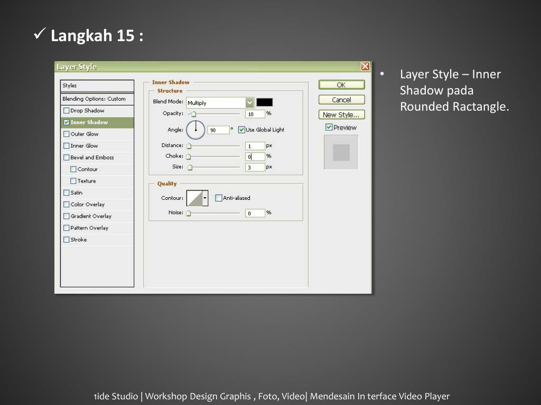
Task: Toggle the Anti-aliased checkbox
Action: [x=218, y=198]
